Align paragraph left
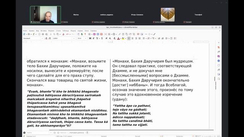This screenshot has height=137, width=244. (129, 38)
